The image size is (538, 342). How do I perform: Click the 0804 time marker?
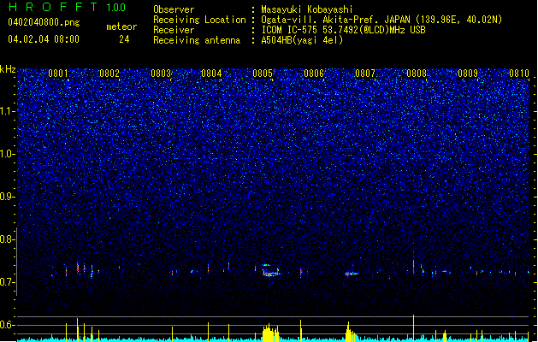click(211, 74)
